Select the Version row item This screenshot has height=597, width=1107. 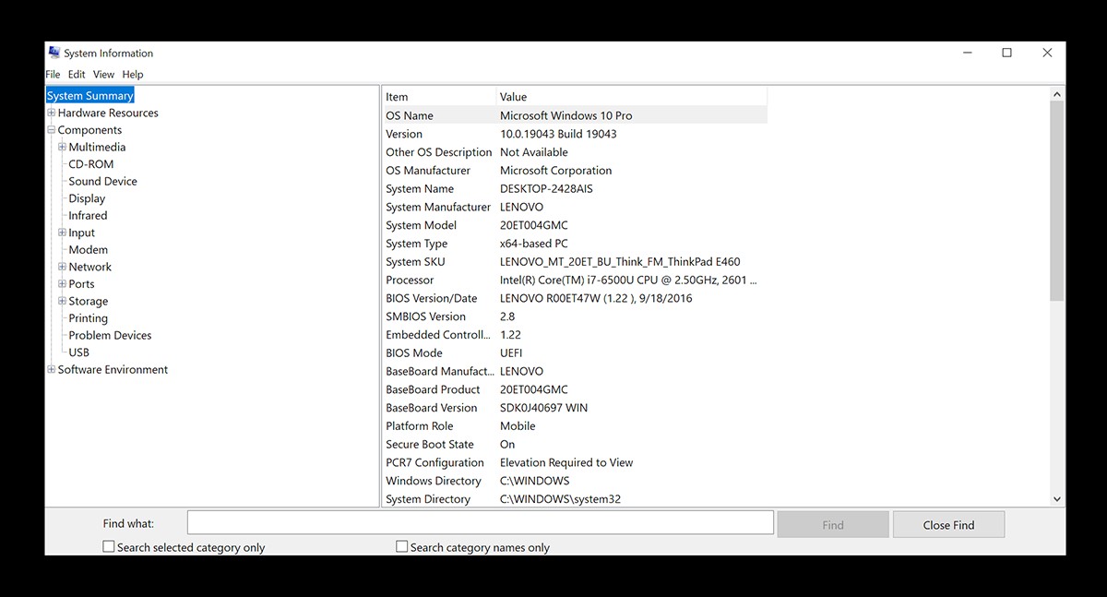[404, 134]
